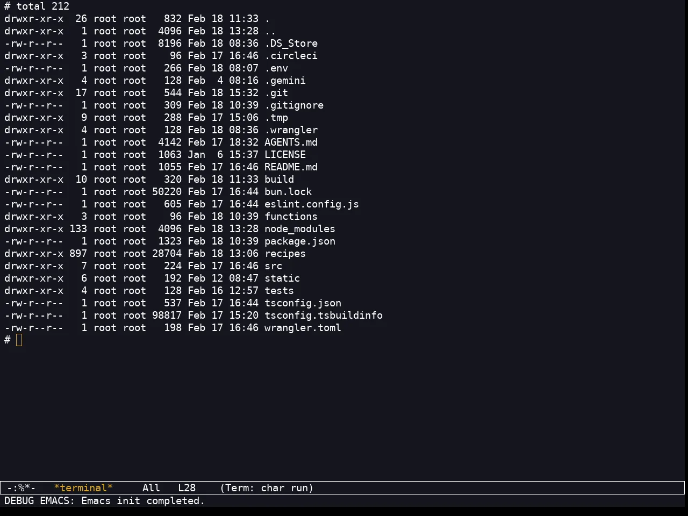688x516 pixels.
Task: Select the build directory name
Action: pyautogui.click(x=279, y=180)
